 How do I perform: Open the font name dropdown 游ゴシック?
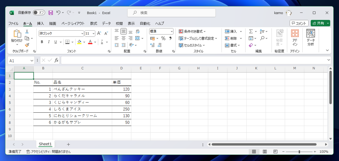[82, 33]
